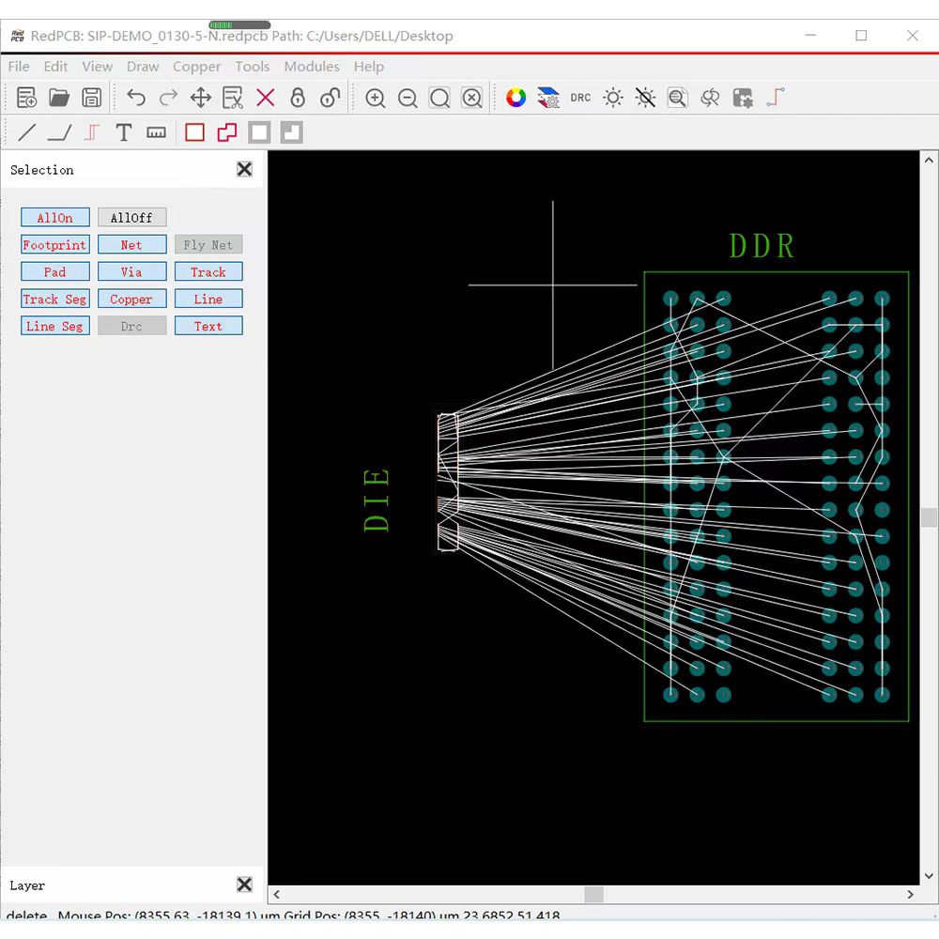Click the zoom in magnifier icon
Image resolution: width=939 pixels, height=939 pixels.
(376, 98)
